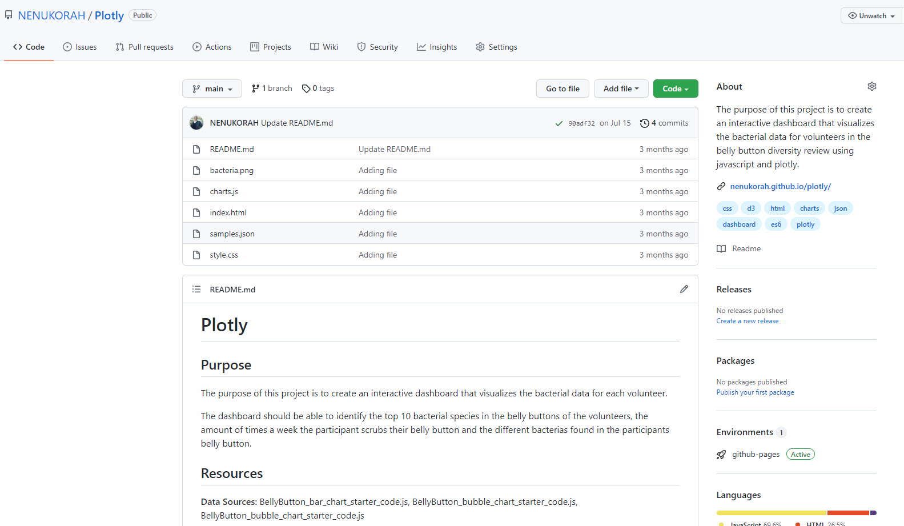
Task: Click the github-pages rocket icon
Action: pyautogui.click(x=721, y=455)
